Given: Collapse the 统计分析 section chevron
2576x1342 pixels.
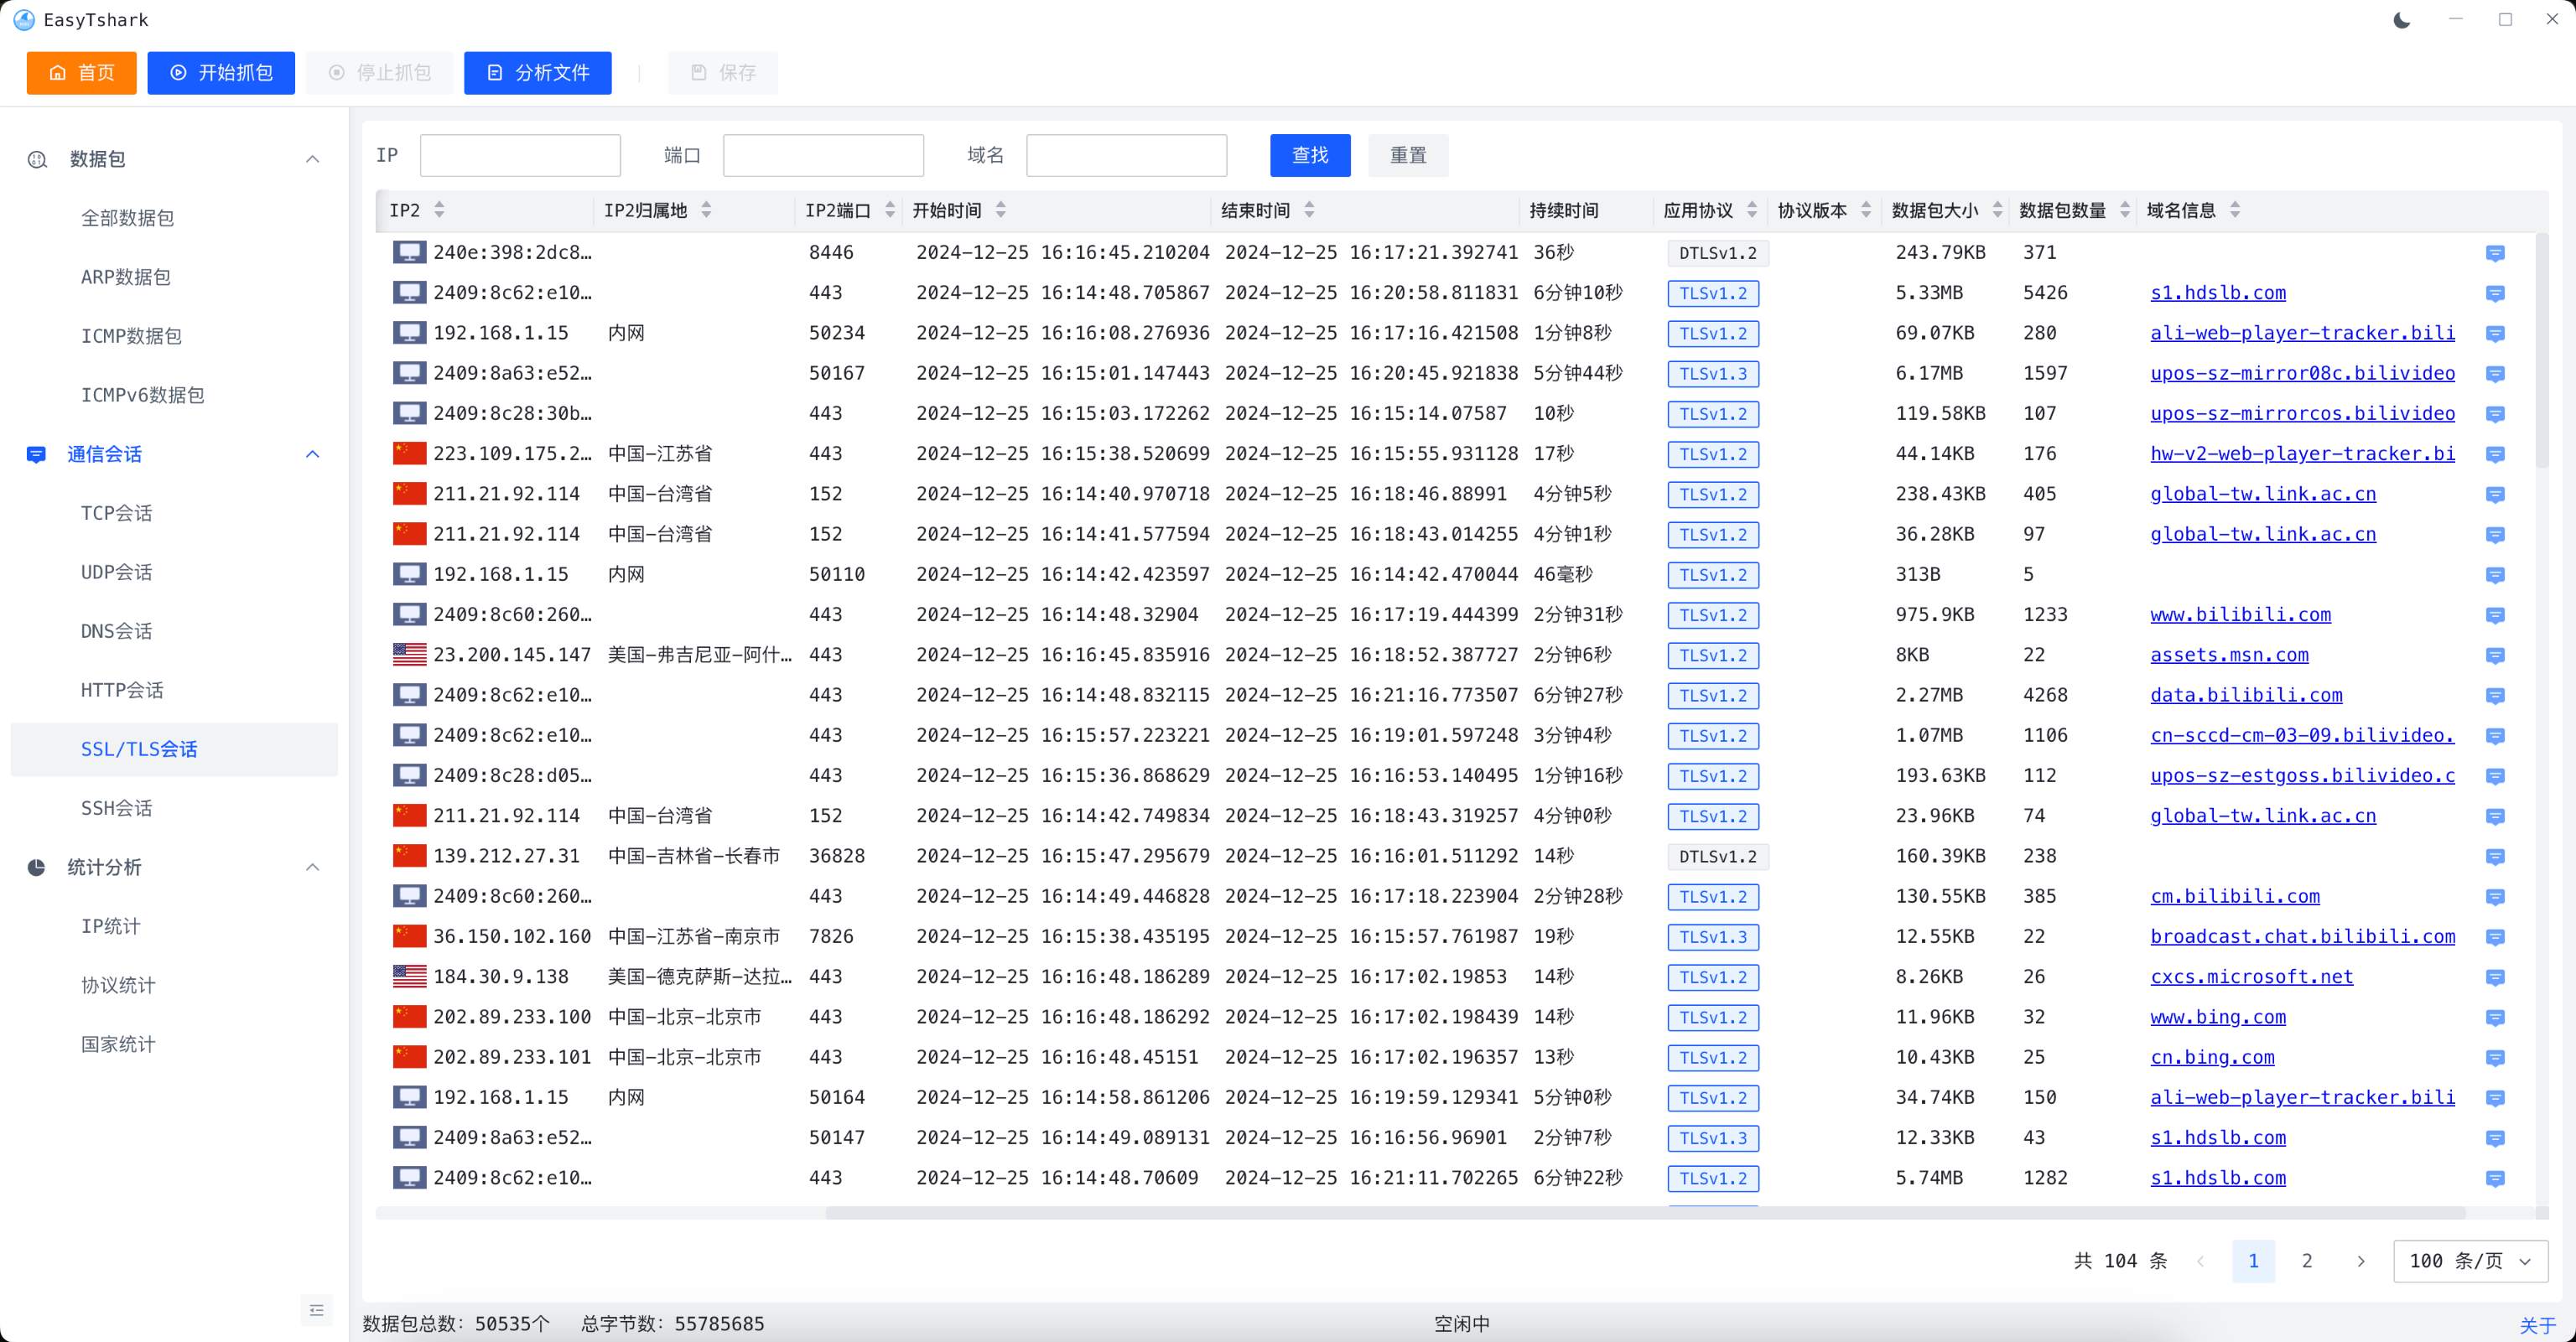Looking at the screenshot, I should 312,867.
